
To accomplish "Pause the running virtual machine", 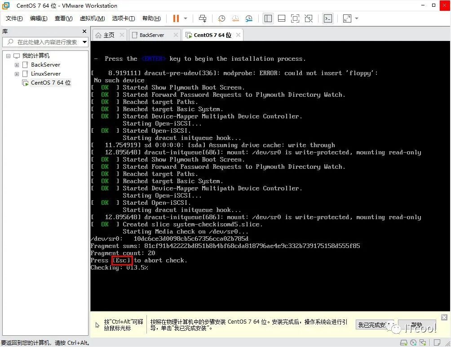I will tap(176, 18).
